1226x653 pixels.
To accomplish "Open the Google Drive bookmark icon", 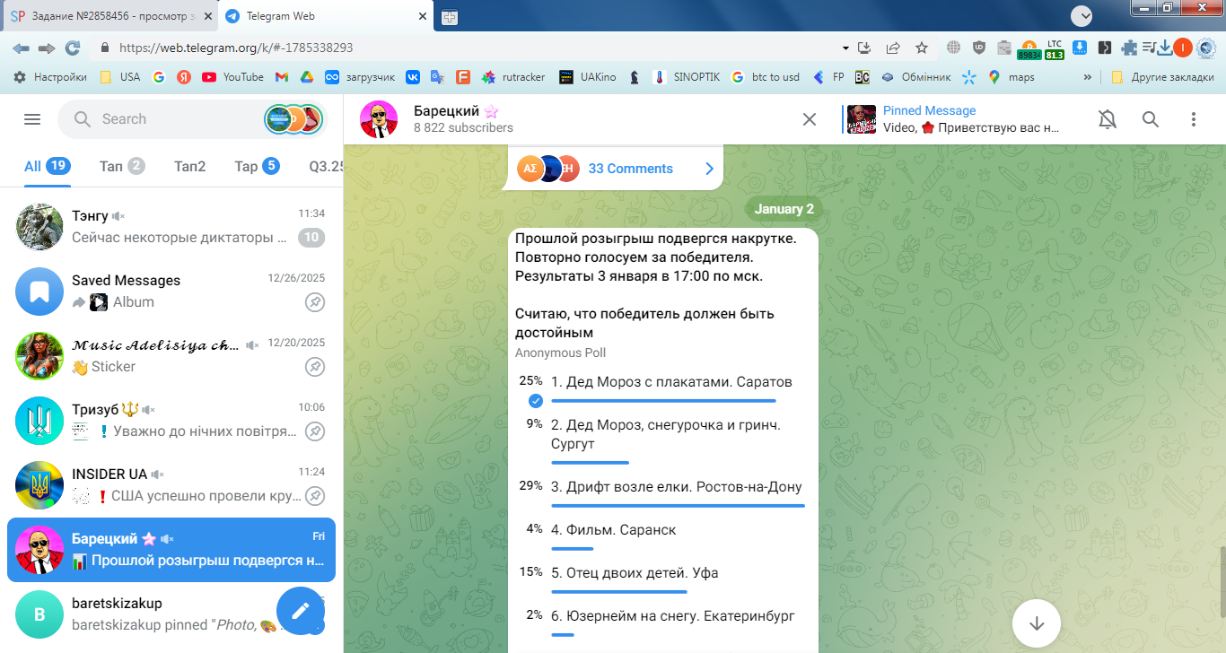I will 305,77.
